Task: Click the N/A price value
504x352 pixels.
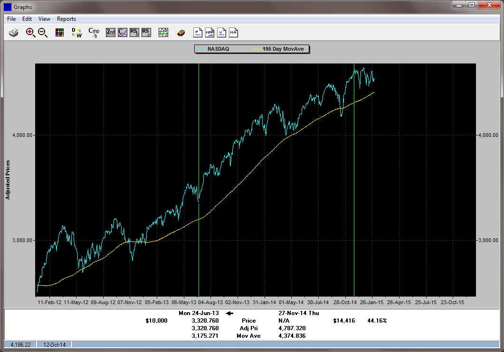Action: 284,321
